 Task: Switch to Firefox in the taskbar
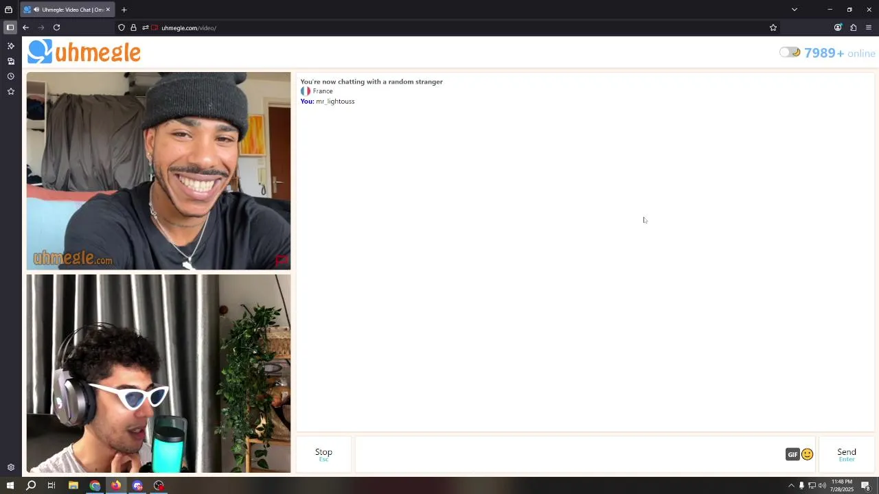point(116,486)
